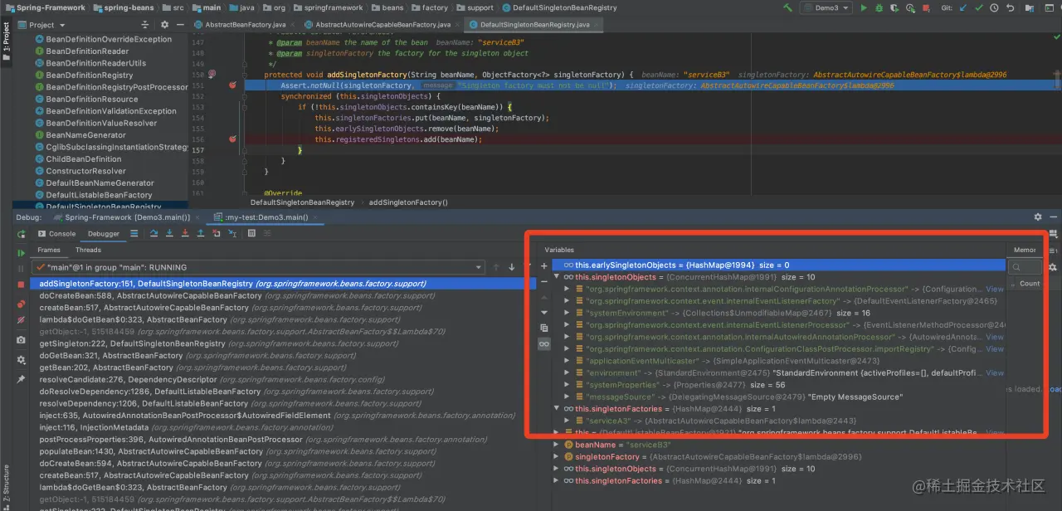Select the Threads tab
The height and width of the screenshot is (511, 1062).
[88, 250]
